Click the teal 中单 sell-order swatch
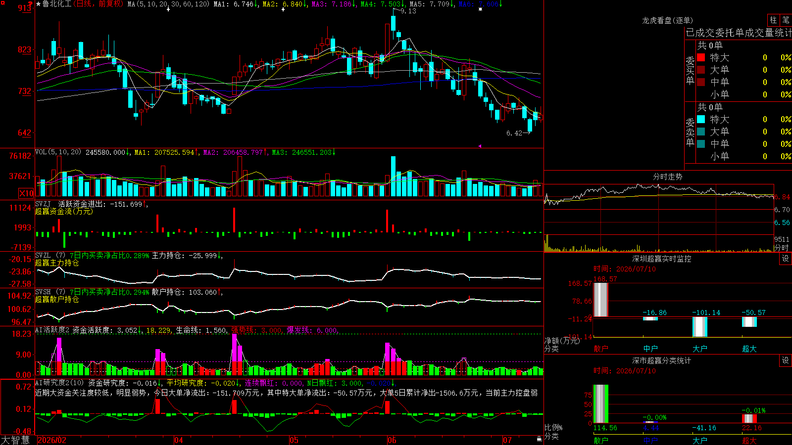 701,144
